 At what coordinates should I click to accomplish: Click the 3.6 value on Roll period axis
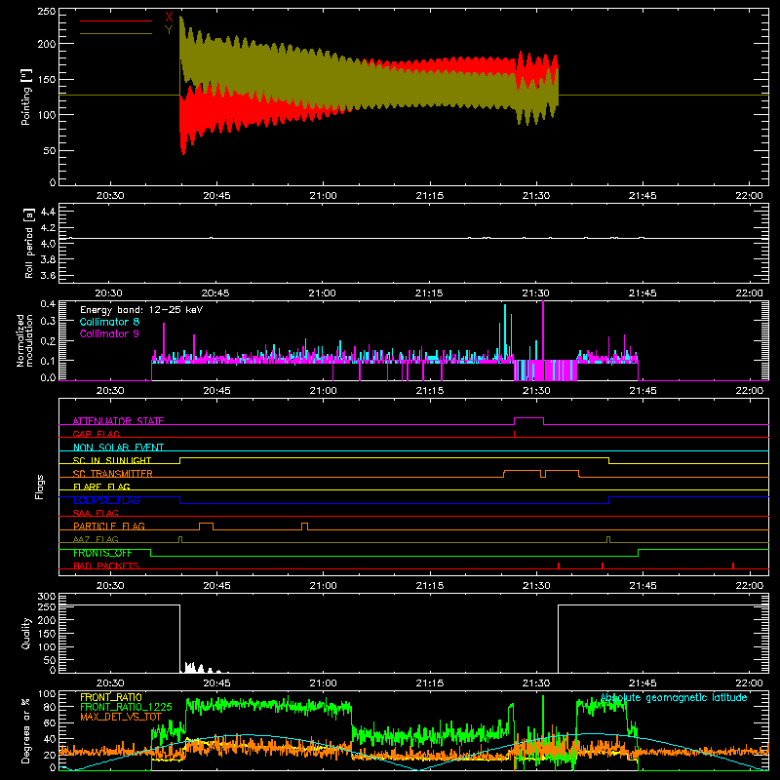48,275
